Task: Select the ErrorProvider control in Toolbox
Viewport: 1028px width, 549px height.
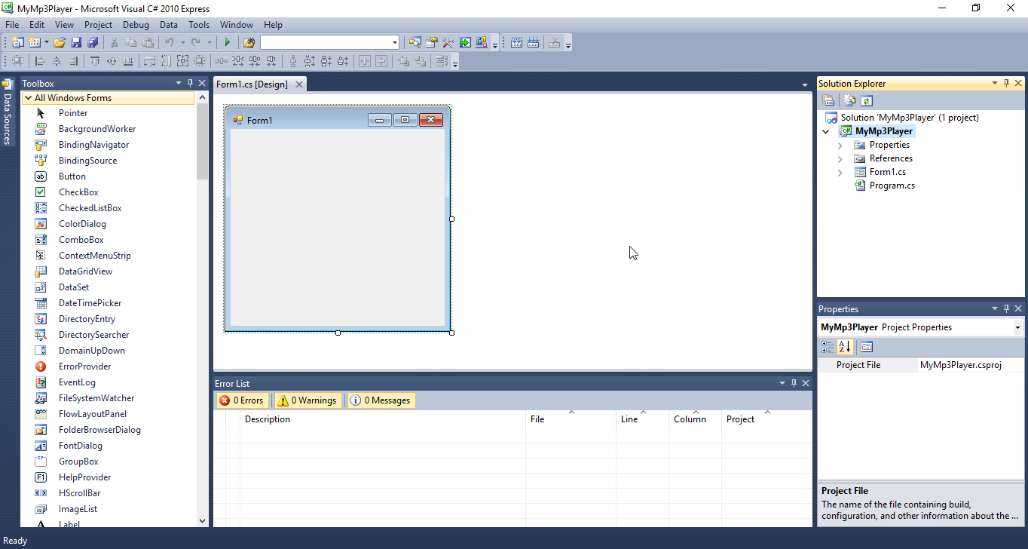Action: (x=84, y=367)
